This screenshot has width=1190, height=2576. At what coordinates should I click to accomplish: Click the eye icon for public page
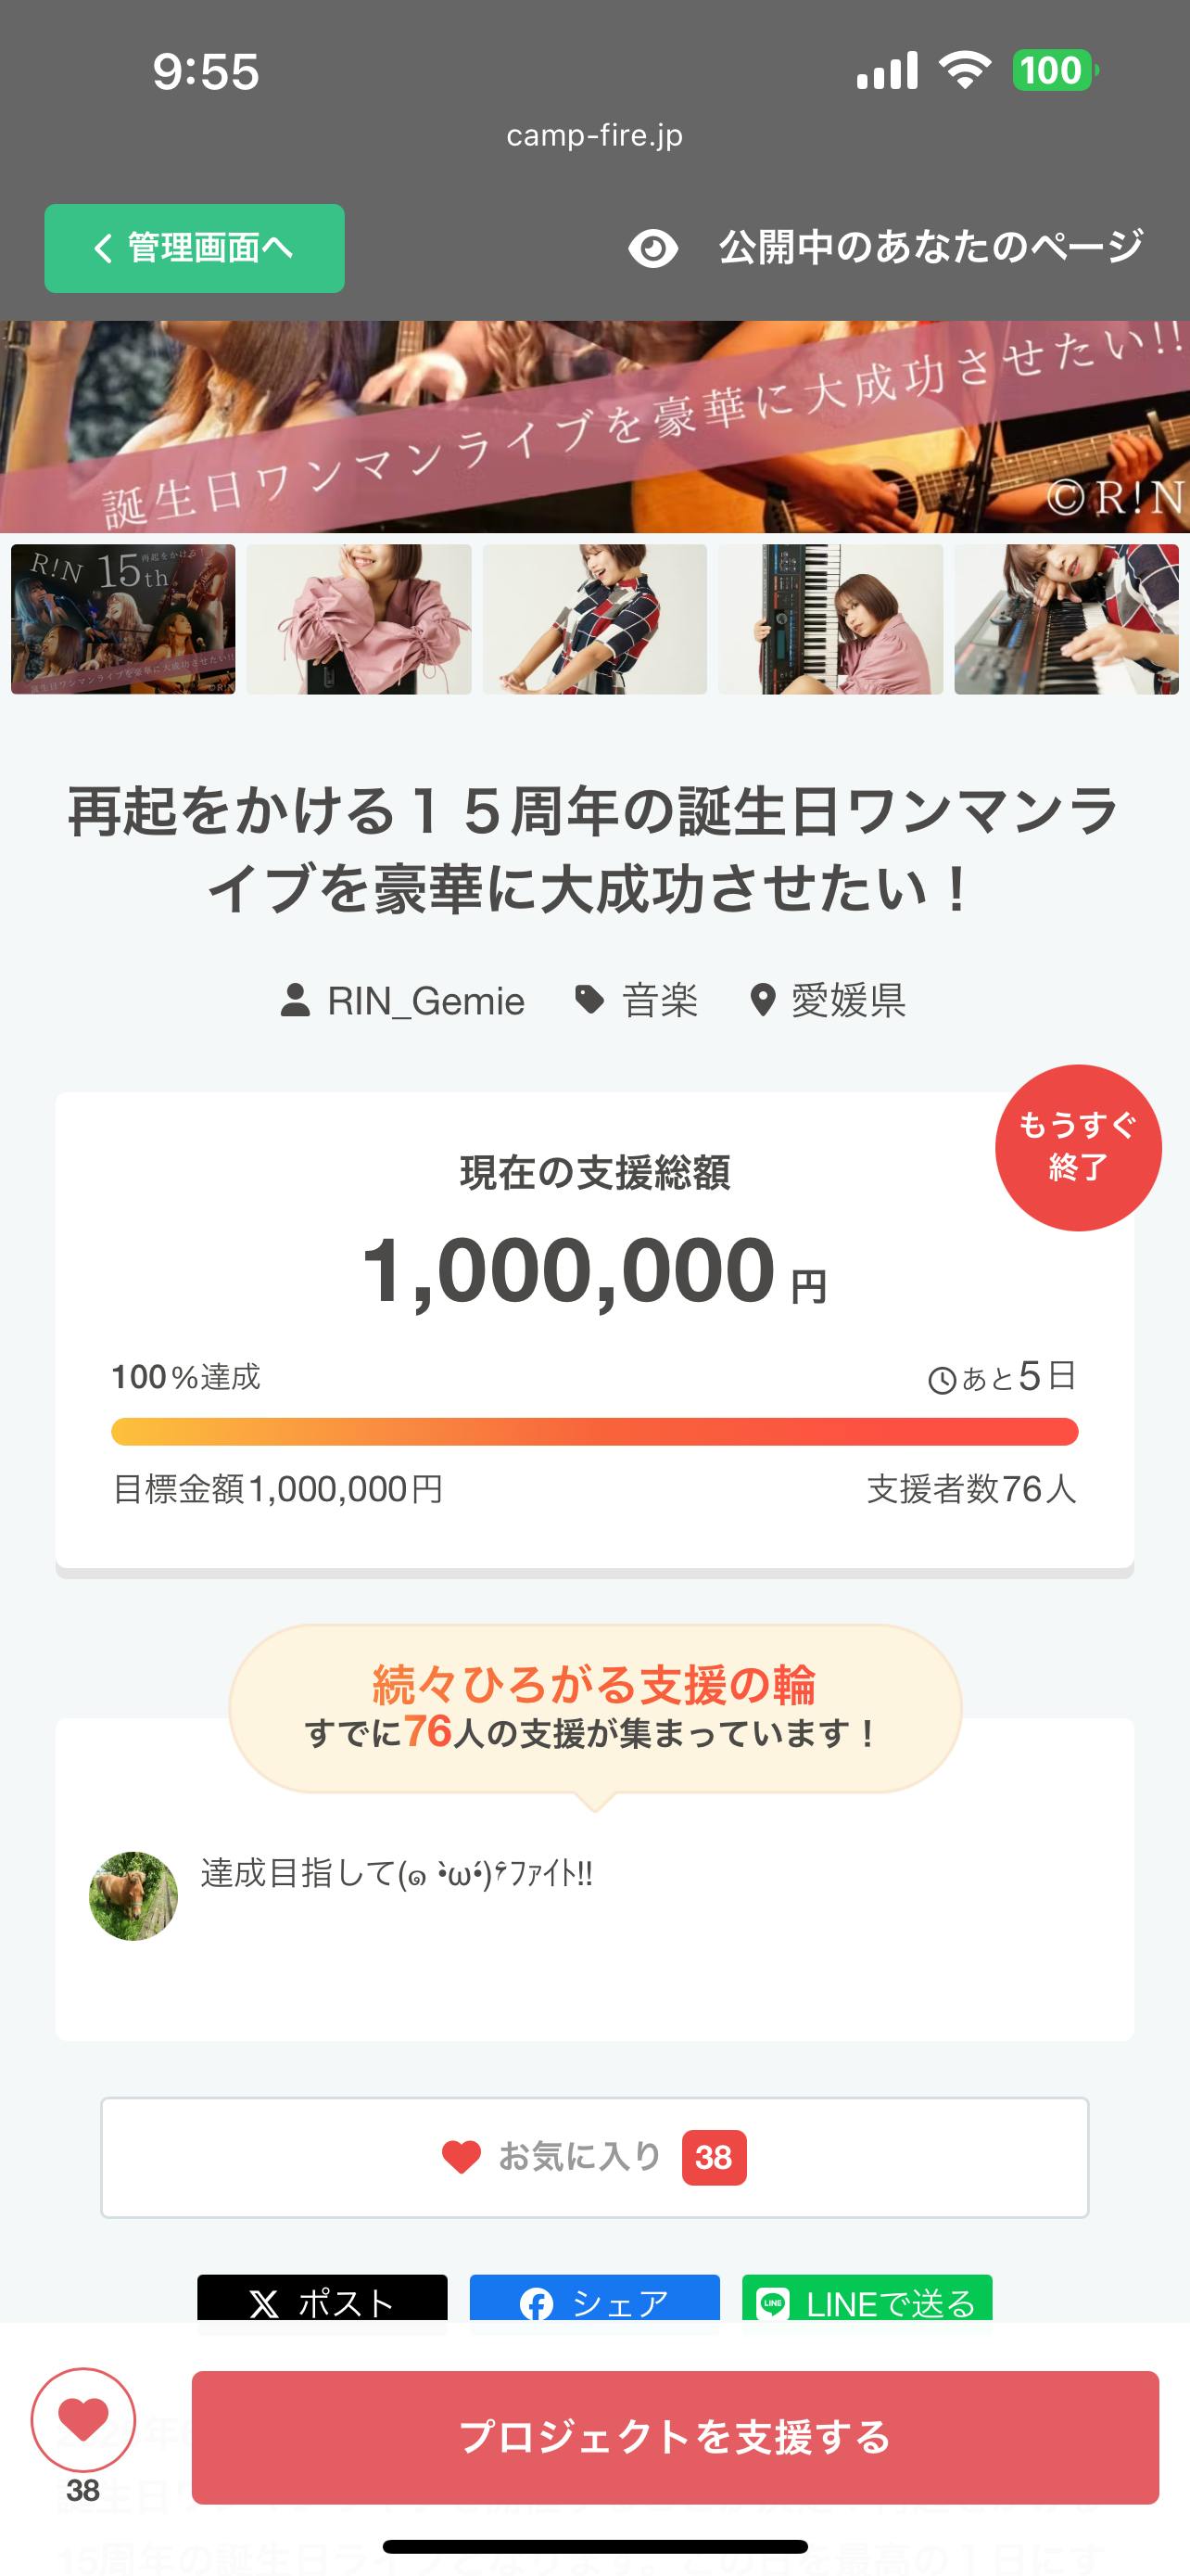(652, 248)
